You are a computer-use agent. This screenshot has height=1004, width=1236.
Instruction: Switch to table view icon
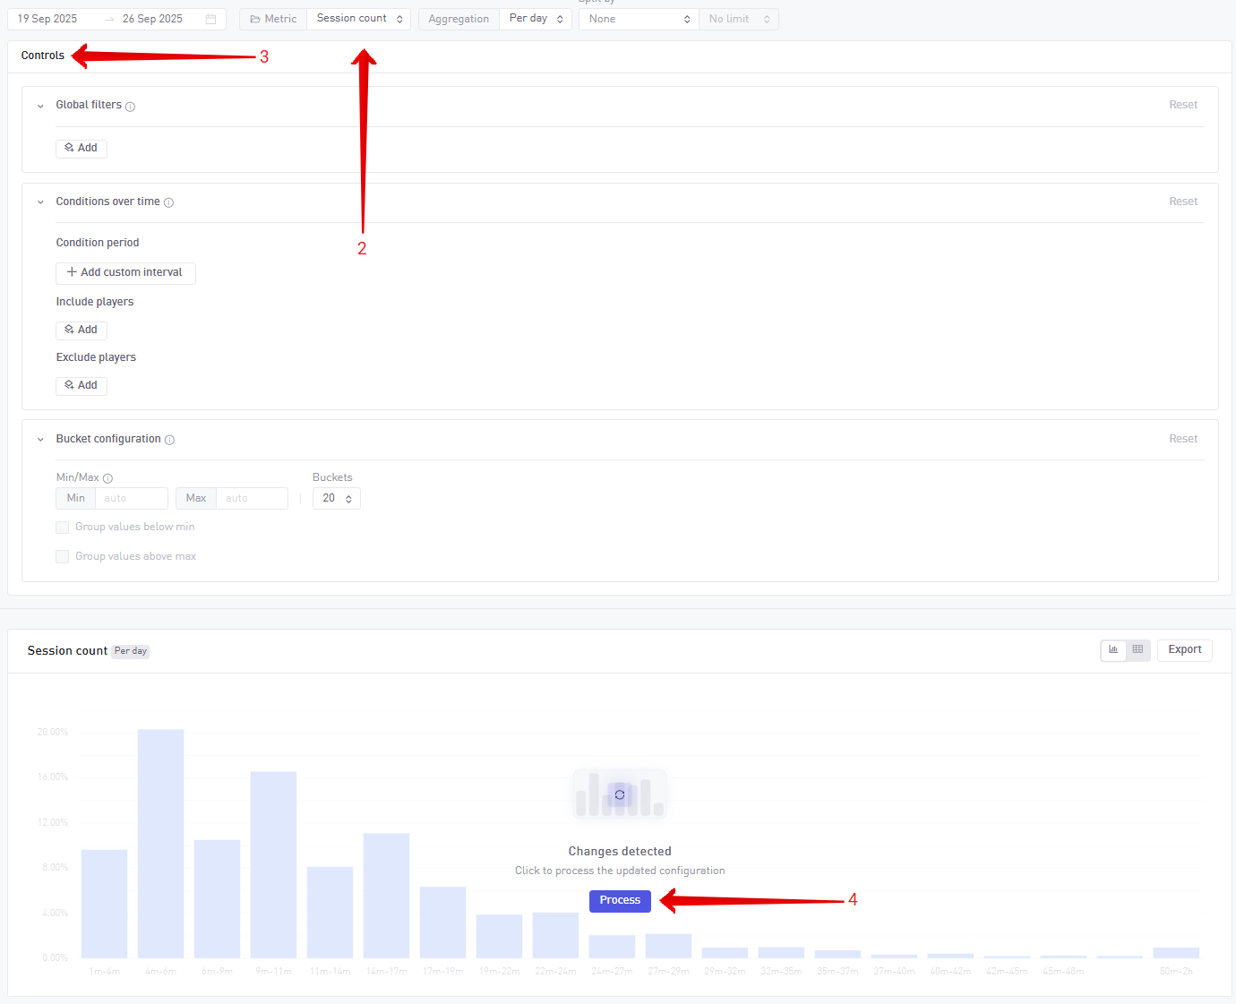1137,650
